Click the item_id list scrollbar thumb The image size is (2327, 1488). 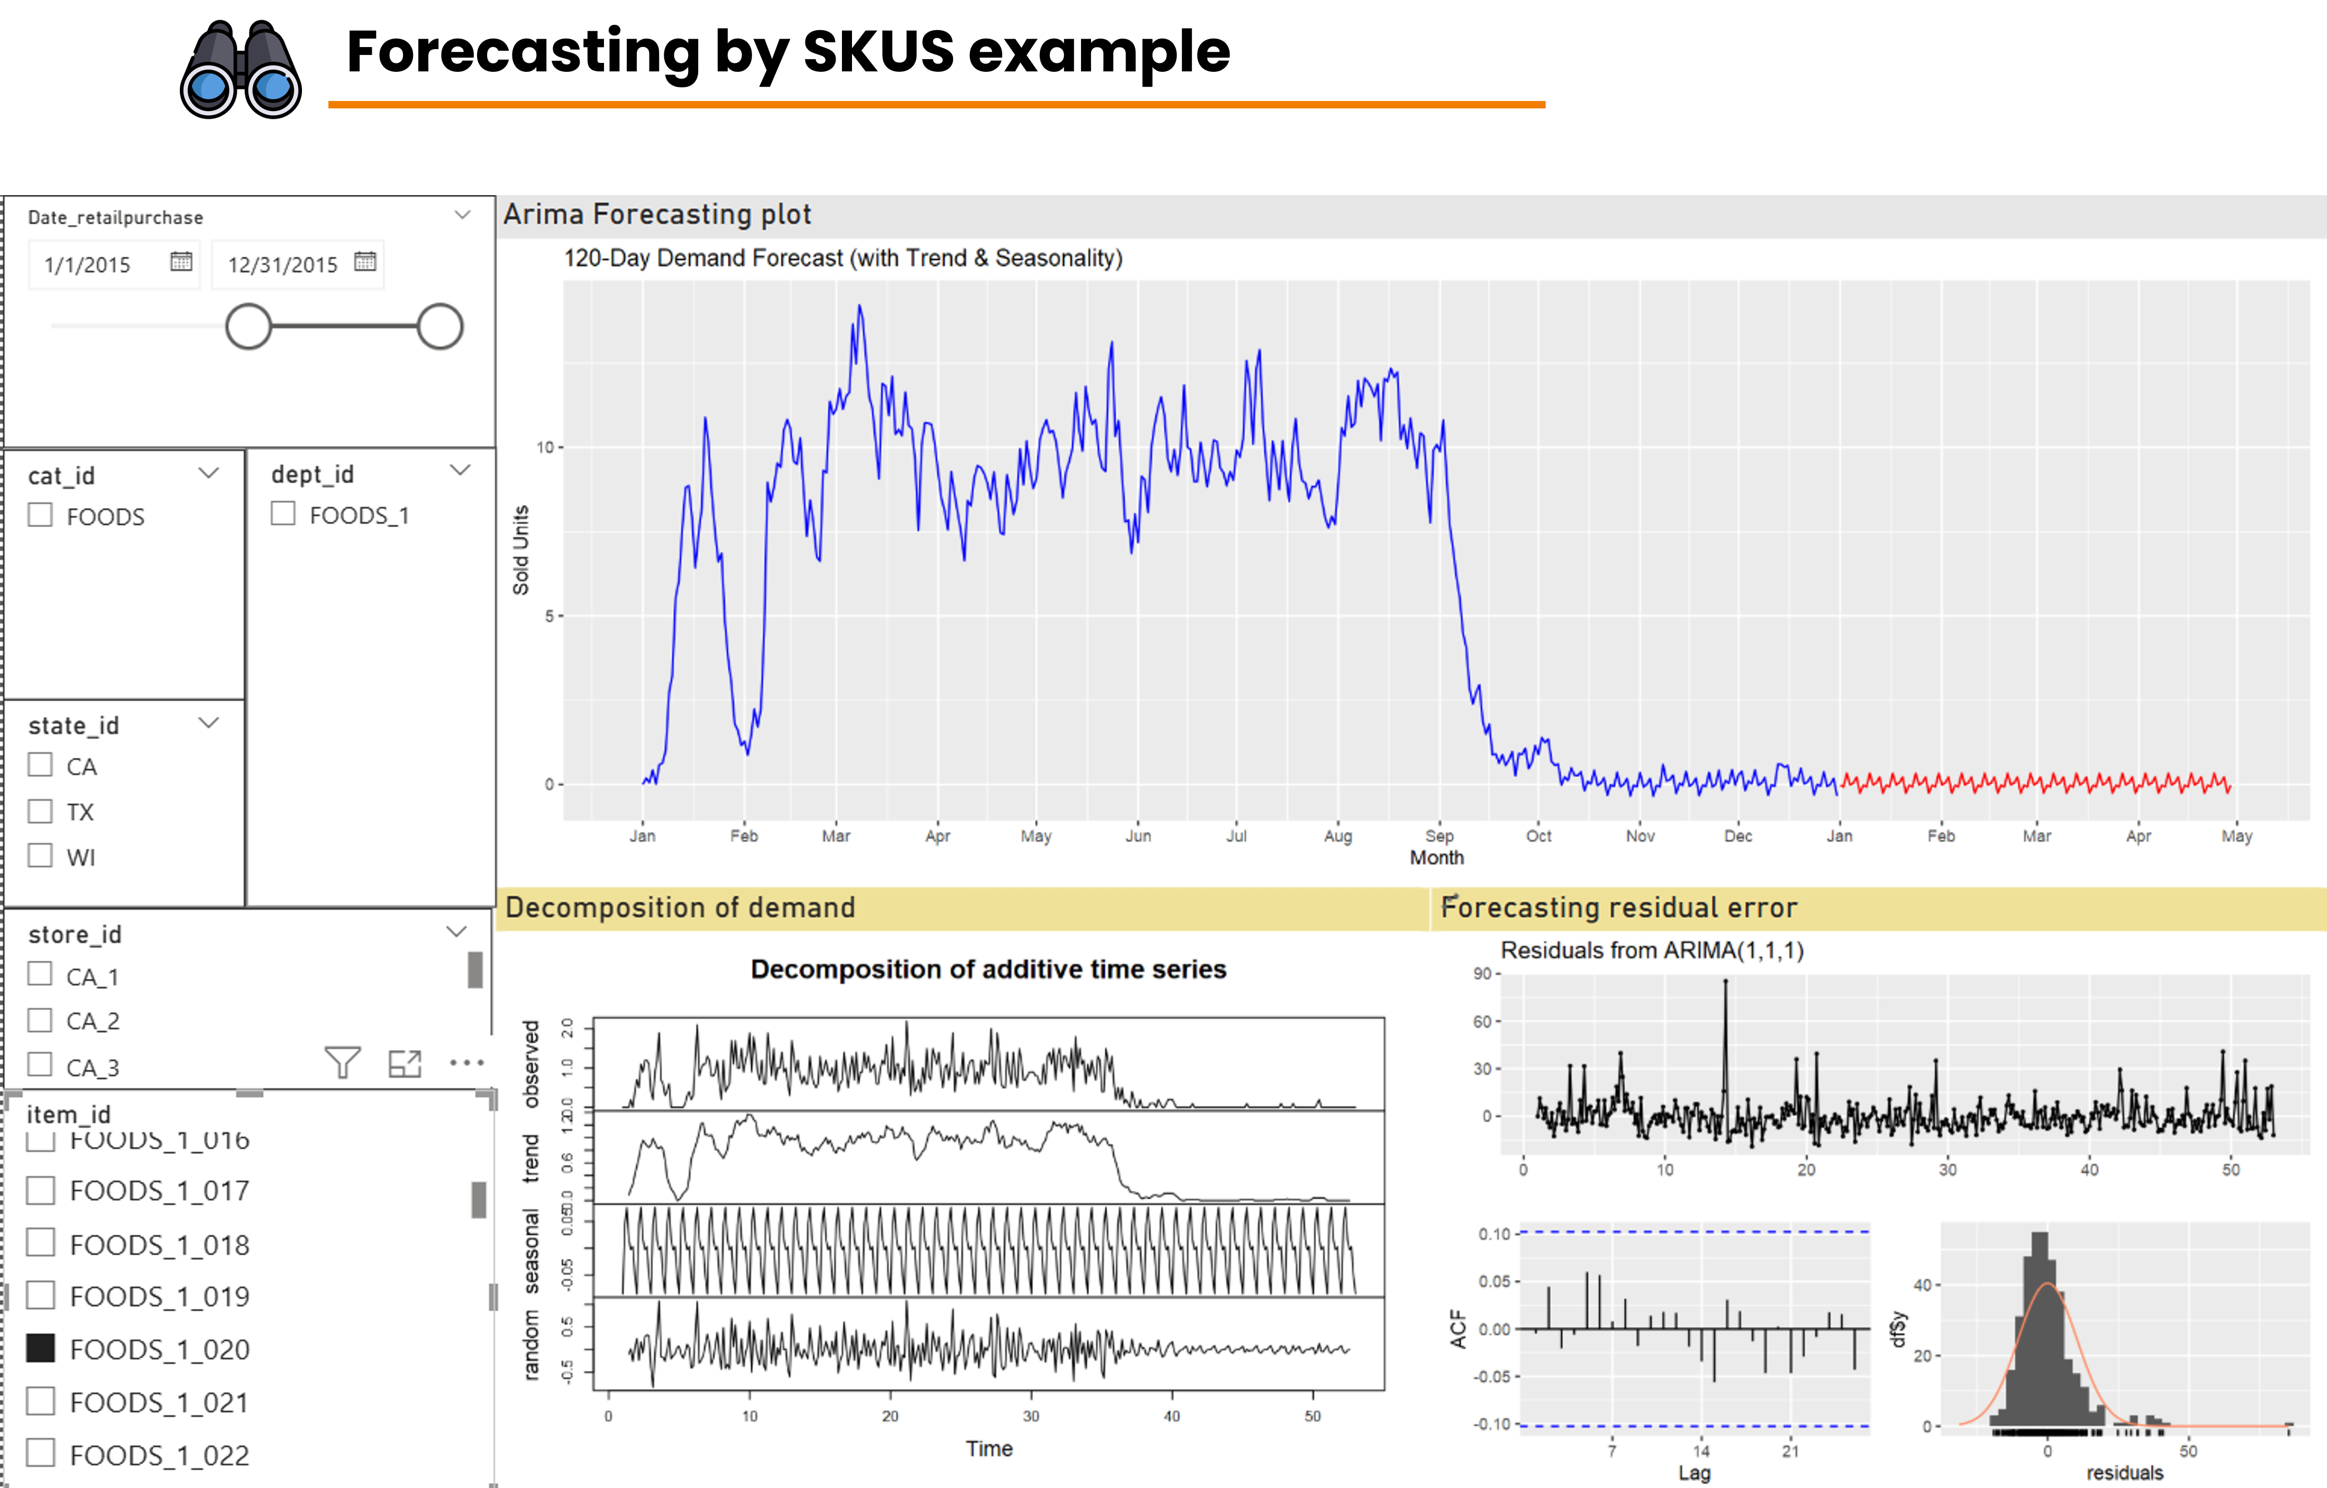478,1199
